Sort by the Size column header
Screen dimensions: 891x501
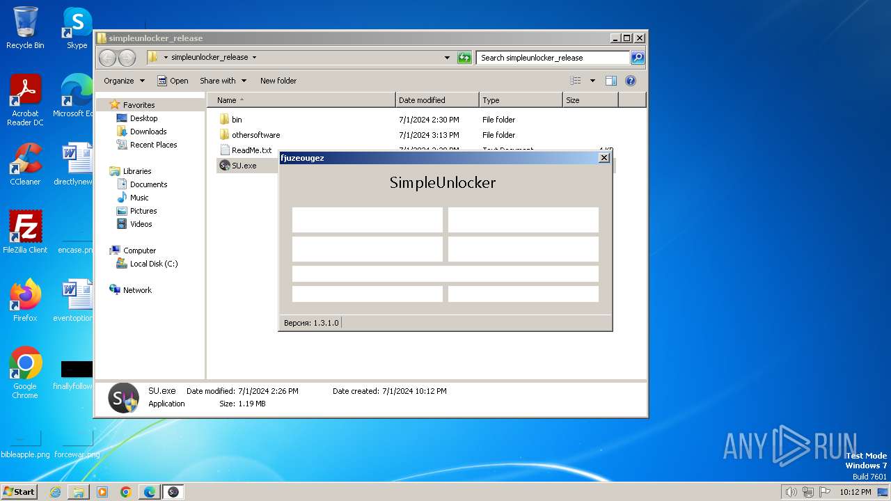tap(590, 100)
